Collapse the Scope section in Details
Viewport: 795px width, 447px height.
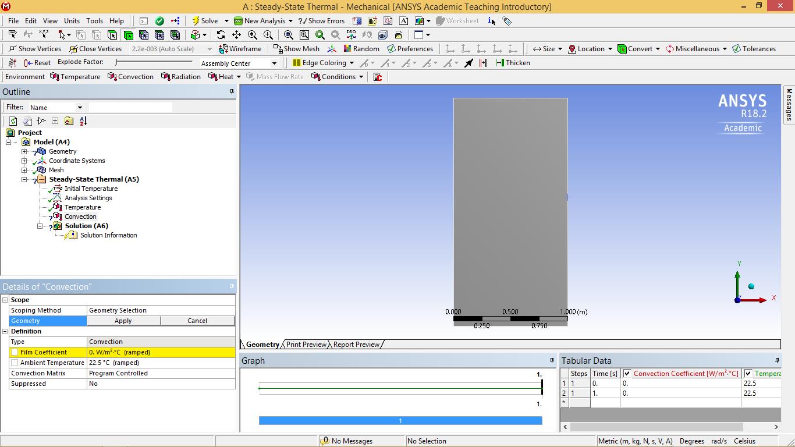click(x=5, y=300)
